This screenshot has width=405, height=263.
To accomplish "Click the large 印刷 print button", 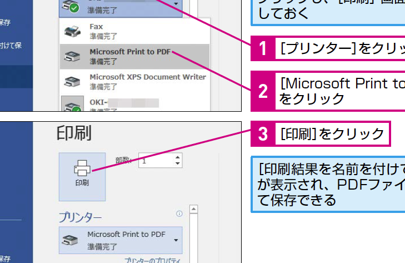I will 82,177.
